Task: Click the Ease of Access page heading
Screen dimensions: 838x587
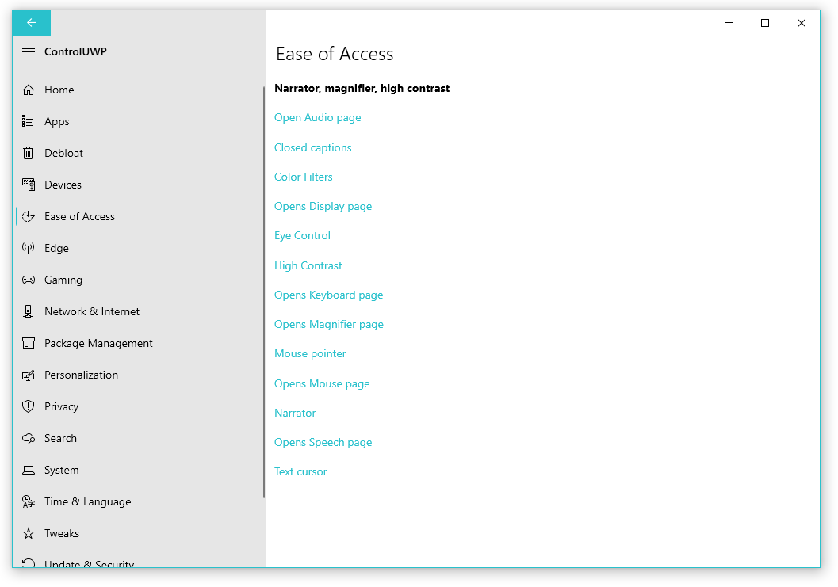Action: click(335, 54)
